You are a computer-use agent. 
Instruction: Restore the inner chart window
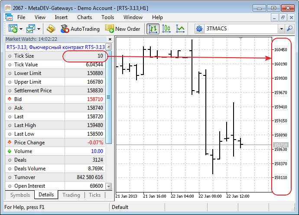click(283, 18)
